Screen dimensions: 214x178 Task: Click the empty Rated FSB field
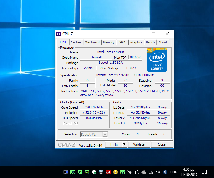94,123
